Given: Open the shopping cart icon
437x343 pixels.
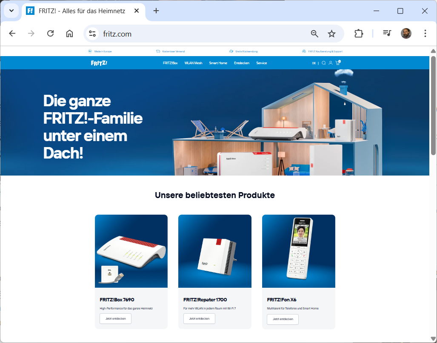Looking at the screenshot, I should 338,63.
